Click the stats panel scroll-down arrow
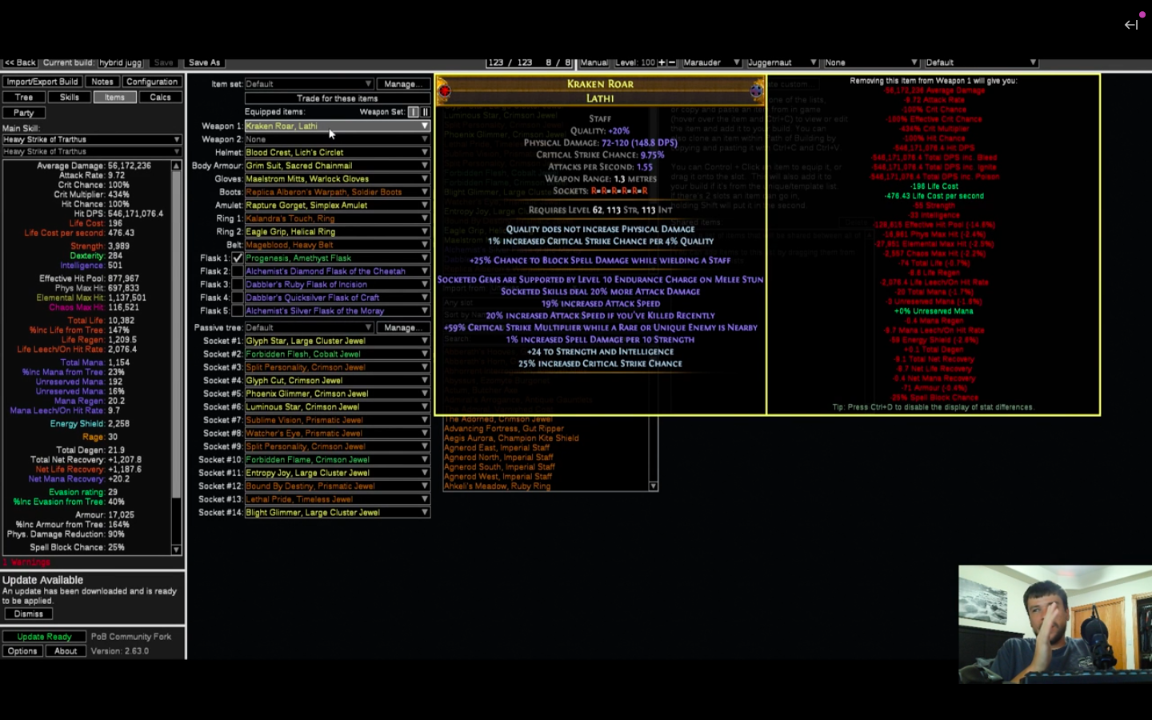This screenshot has width=1152, height=720. point(176,550)
